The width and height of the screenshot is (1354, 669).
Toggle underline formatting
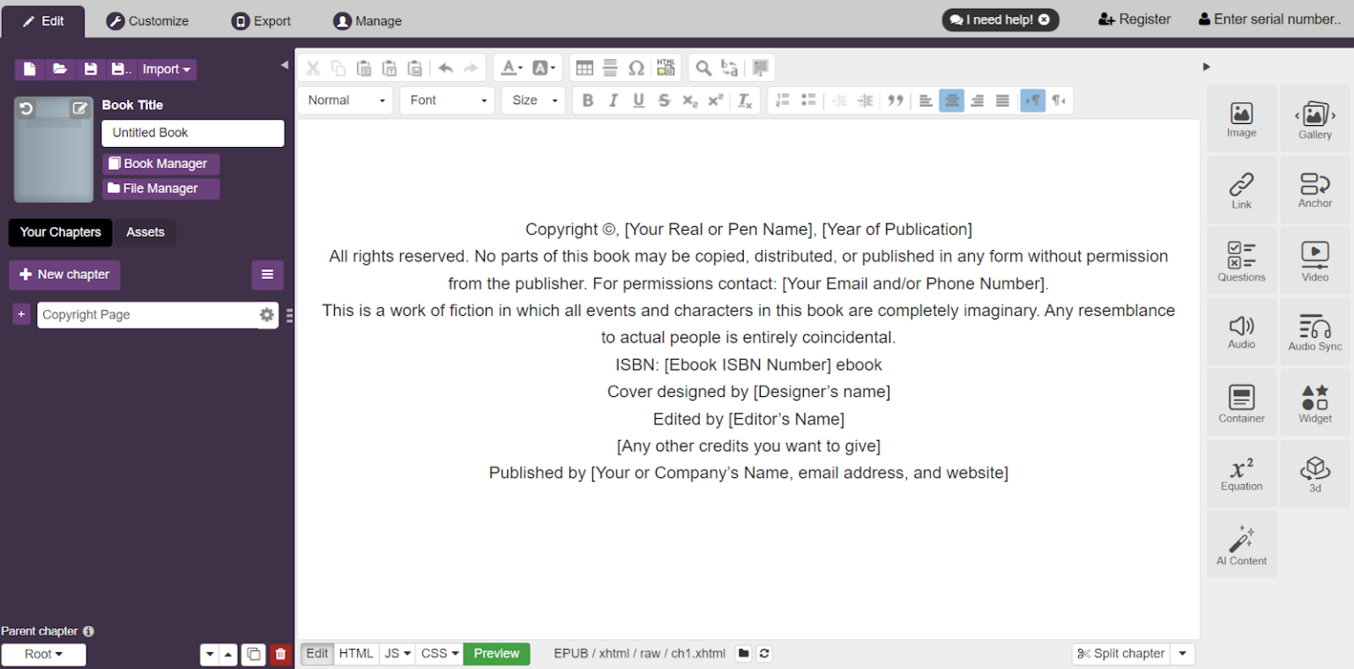(x=638, y=100)
